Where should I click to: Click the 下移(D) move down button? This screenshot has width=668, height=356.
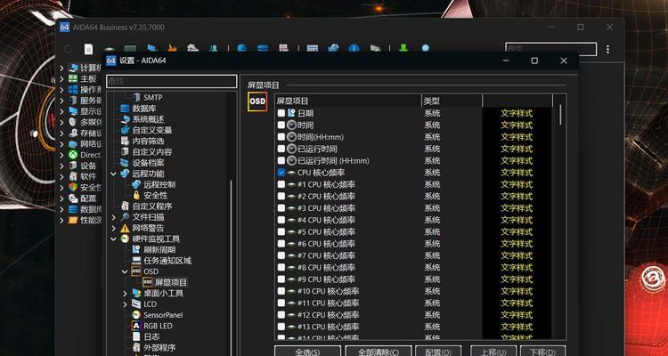[543, 352]
